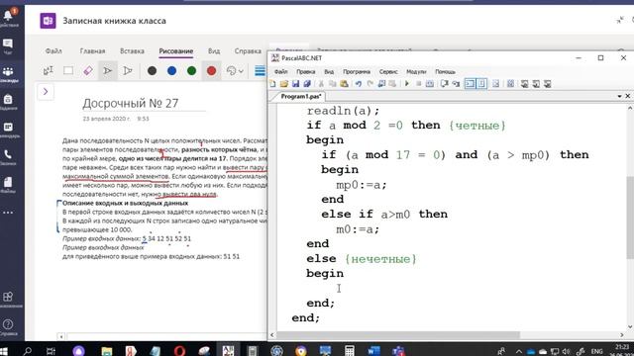Run the program with the play button
Image resolution: width=634 pixels, height=356 pixels.
tap(407, 83)
